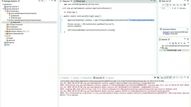Click New Task icon in Task List

point(163,5)
